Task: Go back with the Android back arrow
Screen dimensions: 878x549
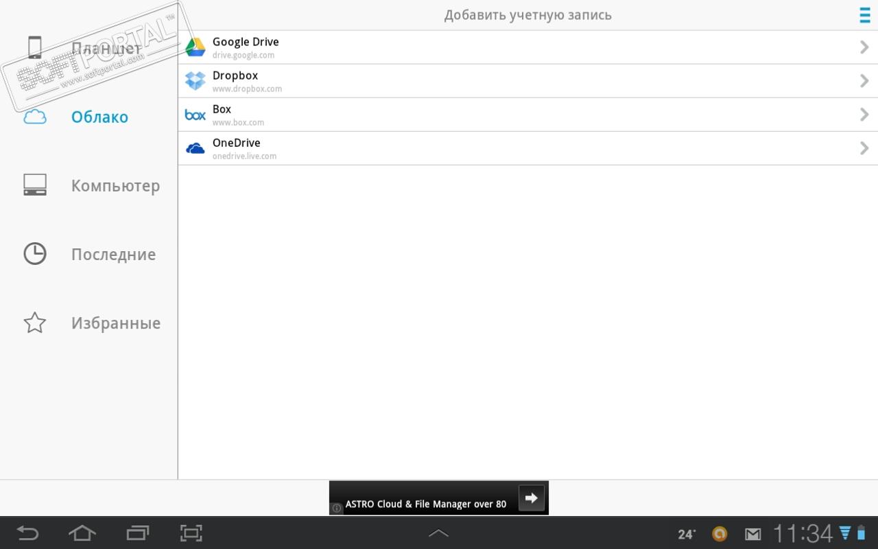Action: pyautogui.click(x=27, y=533)
